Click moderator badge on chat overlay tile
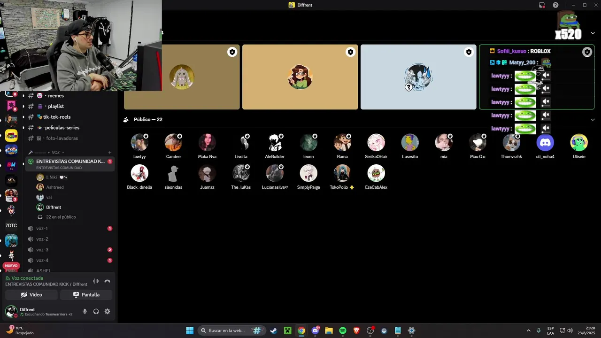This screenshot has height=338, width=601. (x=587, y=52)
